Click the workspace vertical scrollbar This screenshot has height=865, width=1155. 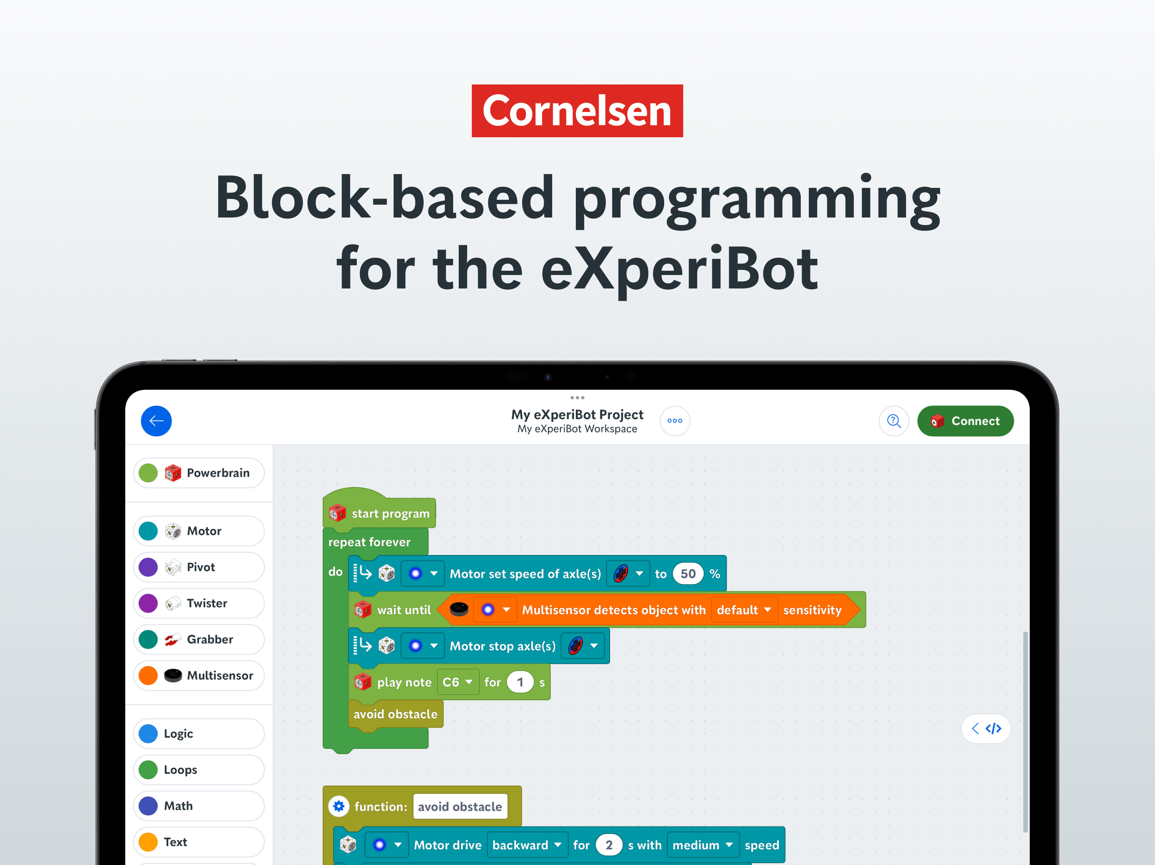pyautogui.click(x=1025, y=732)
